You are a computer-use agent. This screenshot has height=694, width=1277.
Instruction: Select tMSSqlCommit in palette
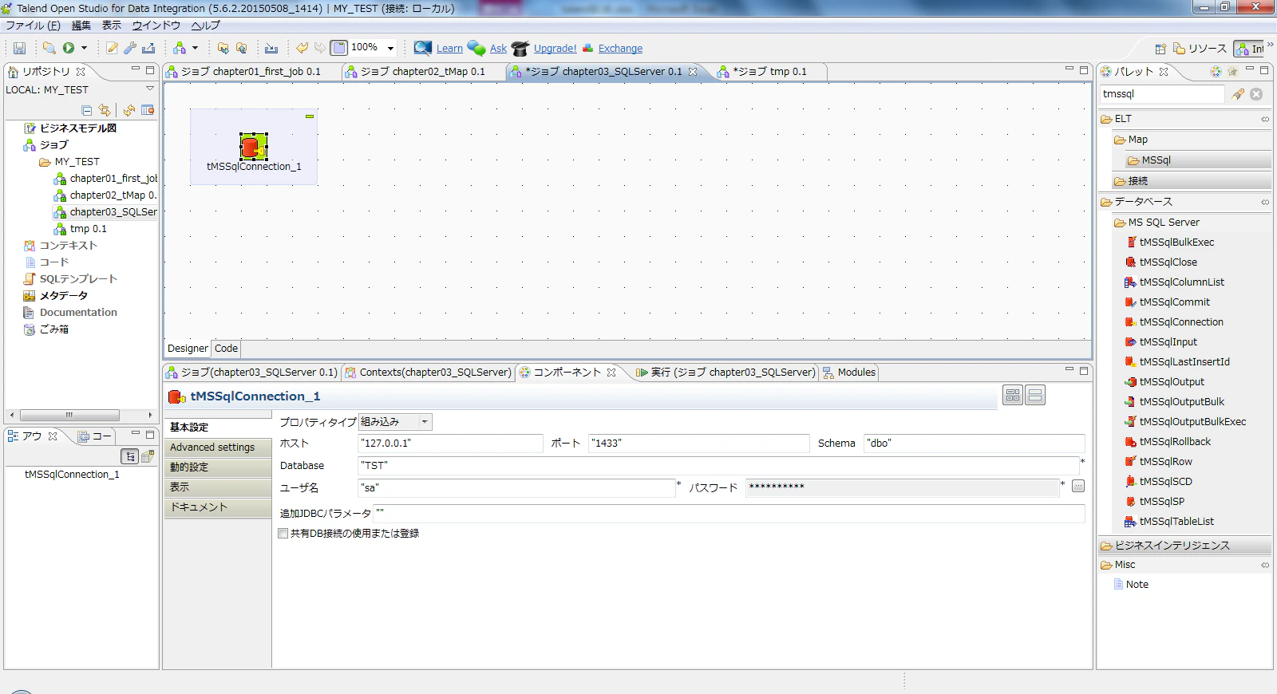tap(1174, 302)
